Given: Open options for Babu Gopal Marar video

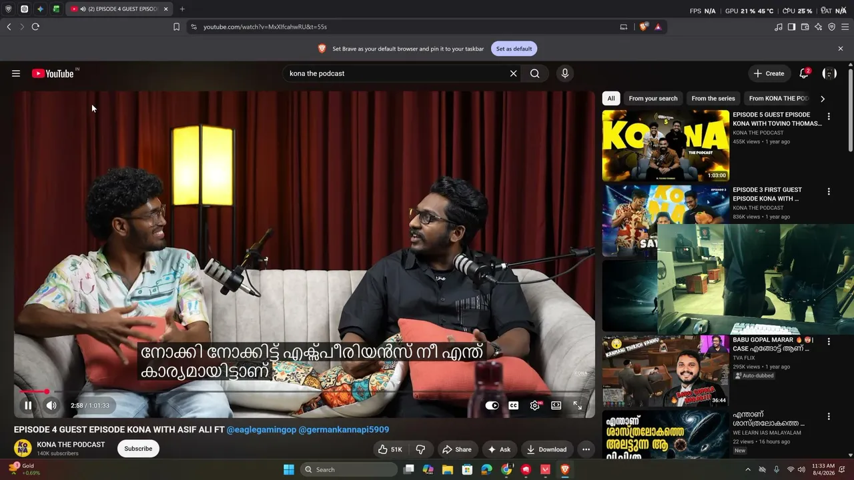Looking at the screenshot, I should (x=829, y=341).
